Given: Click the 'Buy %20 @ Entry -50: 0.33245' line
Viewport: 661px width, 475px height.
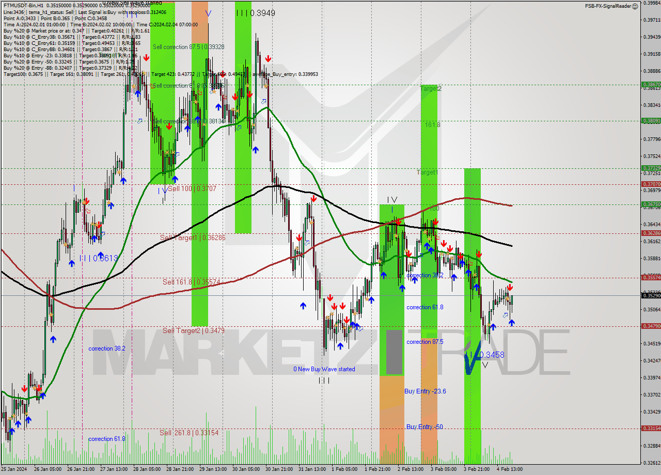Looking at the screenshot, I should coord(70,61).
